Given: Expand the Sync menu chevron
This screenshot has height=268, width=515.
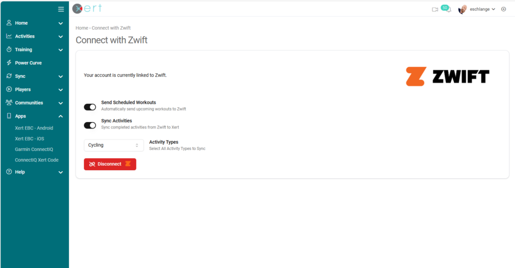Looking at the screenshot, I should click(60, 76).
